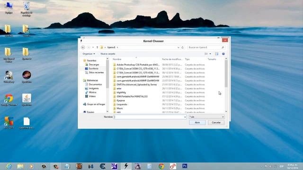This screenshot has height=170, width=303.
Task: Open the media player taskbar icon
Action: point(32,166)
